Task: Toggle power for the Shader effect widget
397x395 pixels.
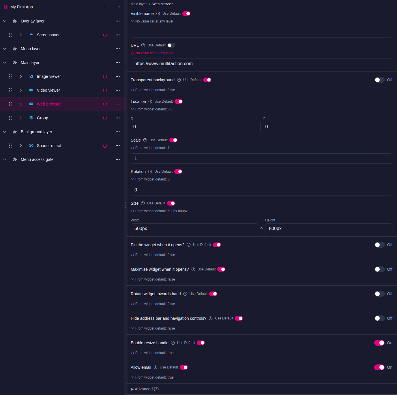Action: tap(105, 146)
